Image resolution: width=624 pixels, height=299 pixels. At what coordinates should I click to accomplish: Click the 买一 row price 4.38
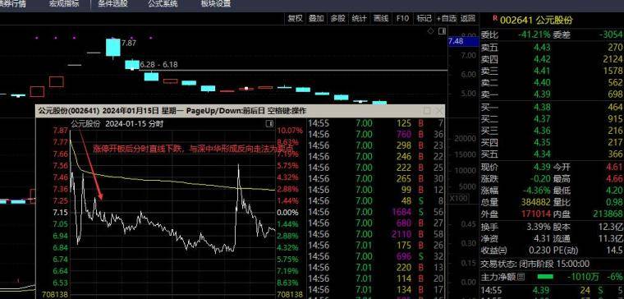[543, 108]
